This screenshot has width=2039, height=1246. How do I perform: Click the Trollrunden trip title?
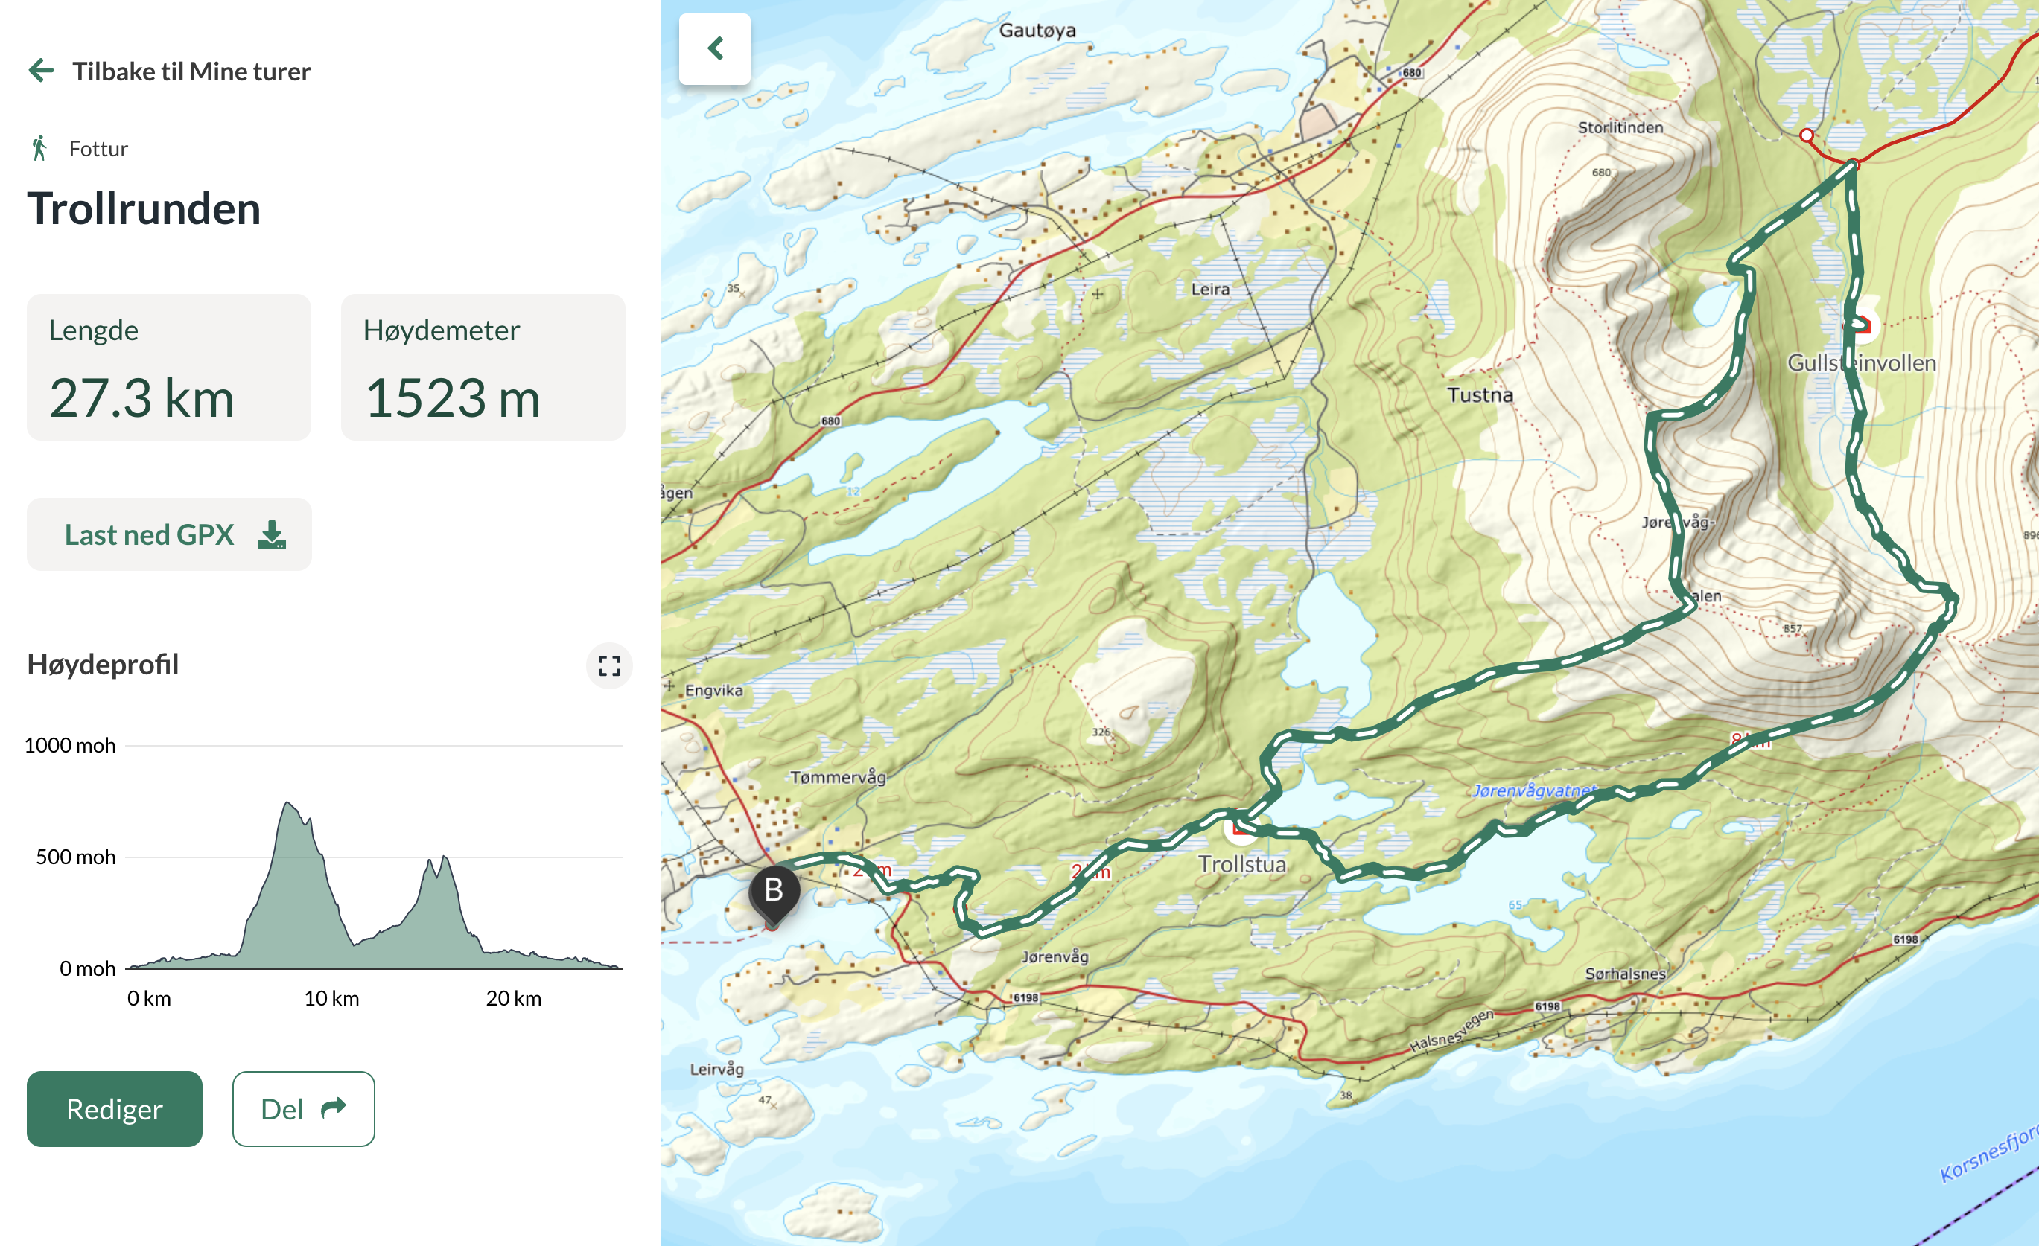(x=144, y=208)
